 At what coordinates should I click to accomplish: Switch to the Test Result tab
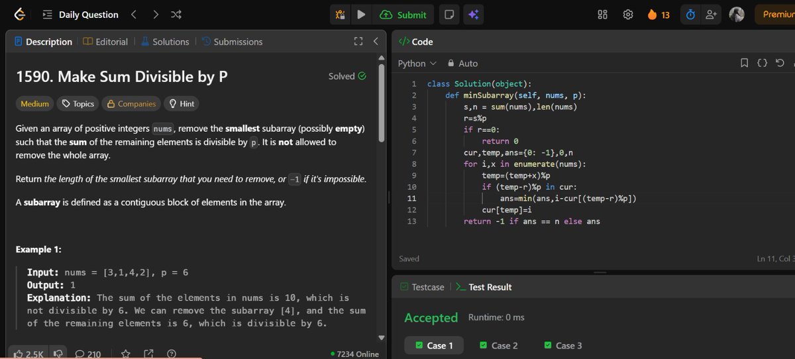[x=484, y=287]
